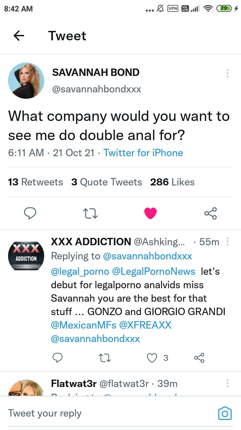Retweet XXX ADDICTION's reply
Viewport: 241px width, 430px height.
tap(105, 358)
